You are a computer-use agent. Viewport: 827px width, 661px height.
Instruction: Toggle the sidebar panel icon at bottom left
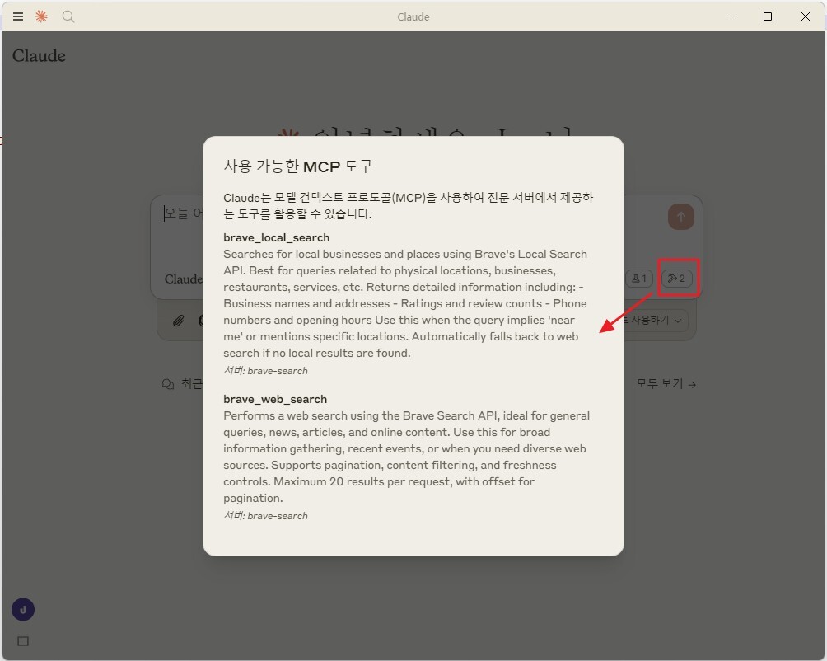pos(23,641)
